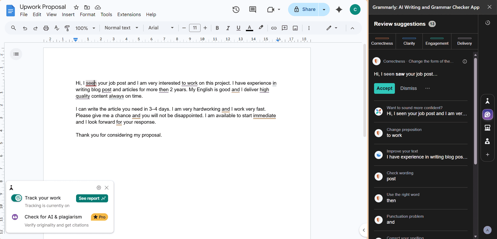497x239 pixels.
Task: Open the Google Docs home icon
Action: point(10,10)
